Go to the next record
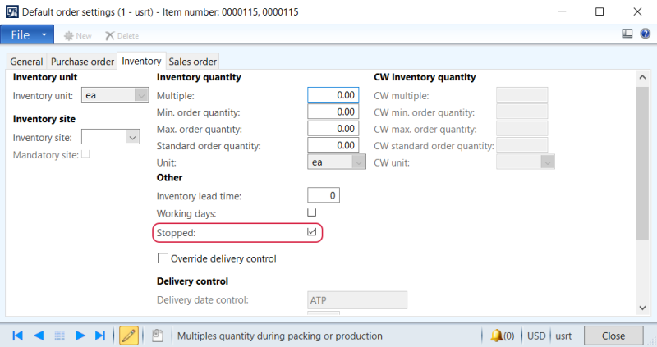 (x=80, y=336)
